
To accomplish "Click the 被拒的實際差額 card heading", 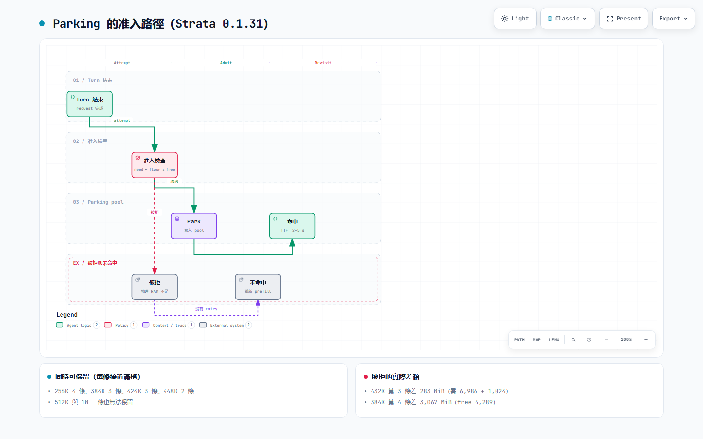I will pyautogui.click(x=395, y=377).
